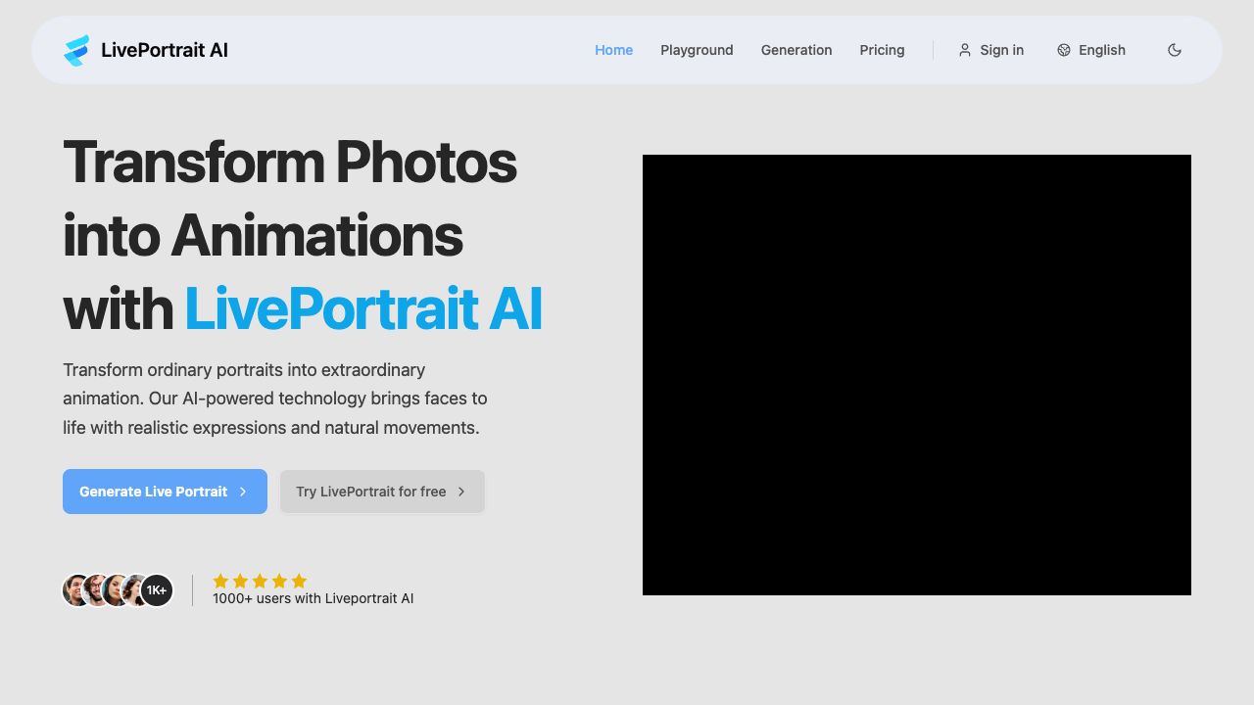The width and height of the screenshot is (1254, 705).
Task: Navigate to the Generation page
Action: click(796, 50)
